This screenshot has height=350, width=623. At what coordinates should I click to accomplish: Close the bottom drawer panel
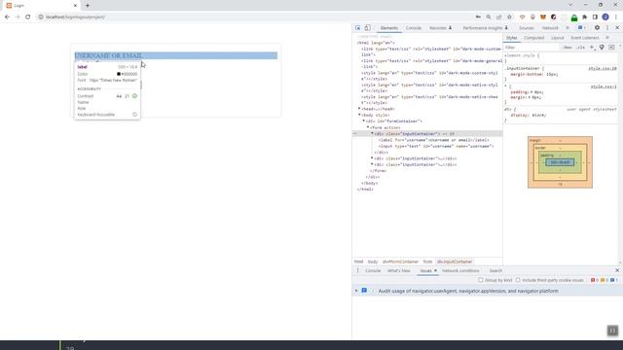tap(617, 270)
